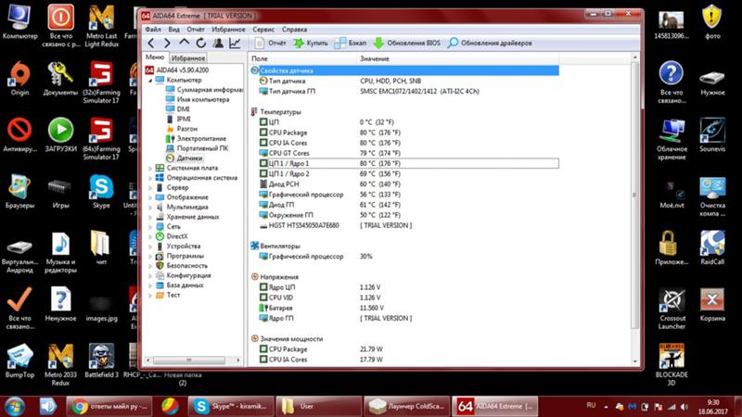The width and height of the screenshot is (742, 417).
Task: Click the user profile icon in the toolbar
Action: click(x=218, y=43)
